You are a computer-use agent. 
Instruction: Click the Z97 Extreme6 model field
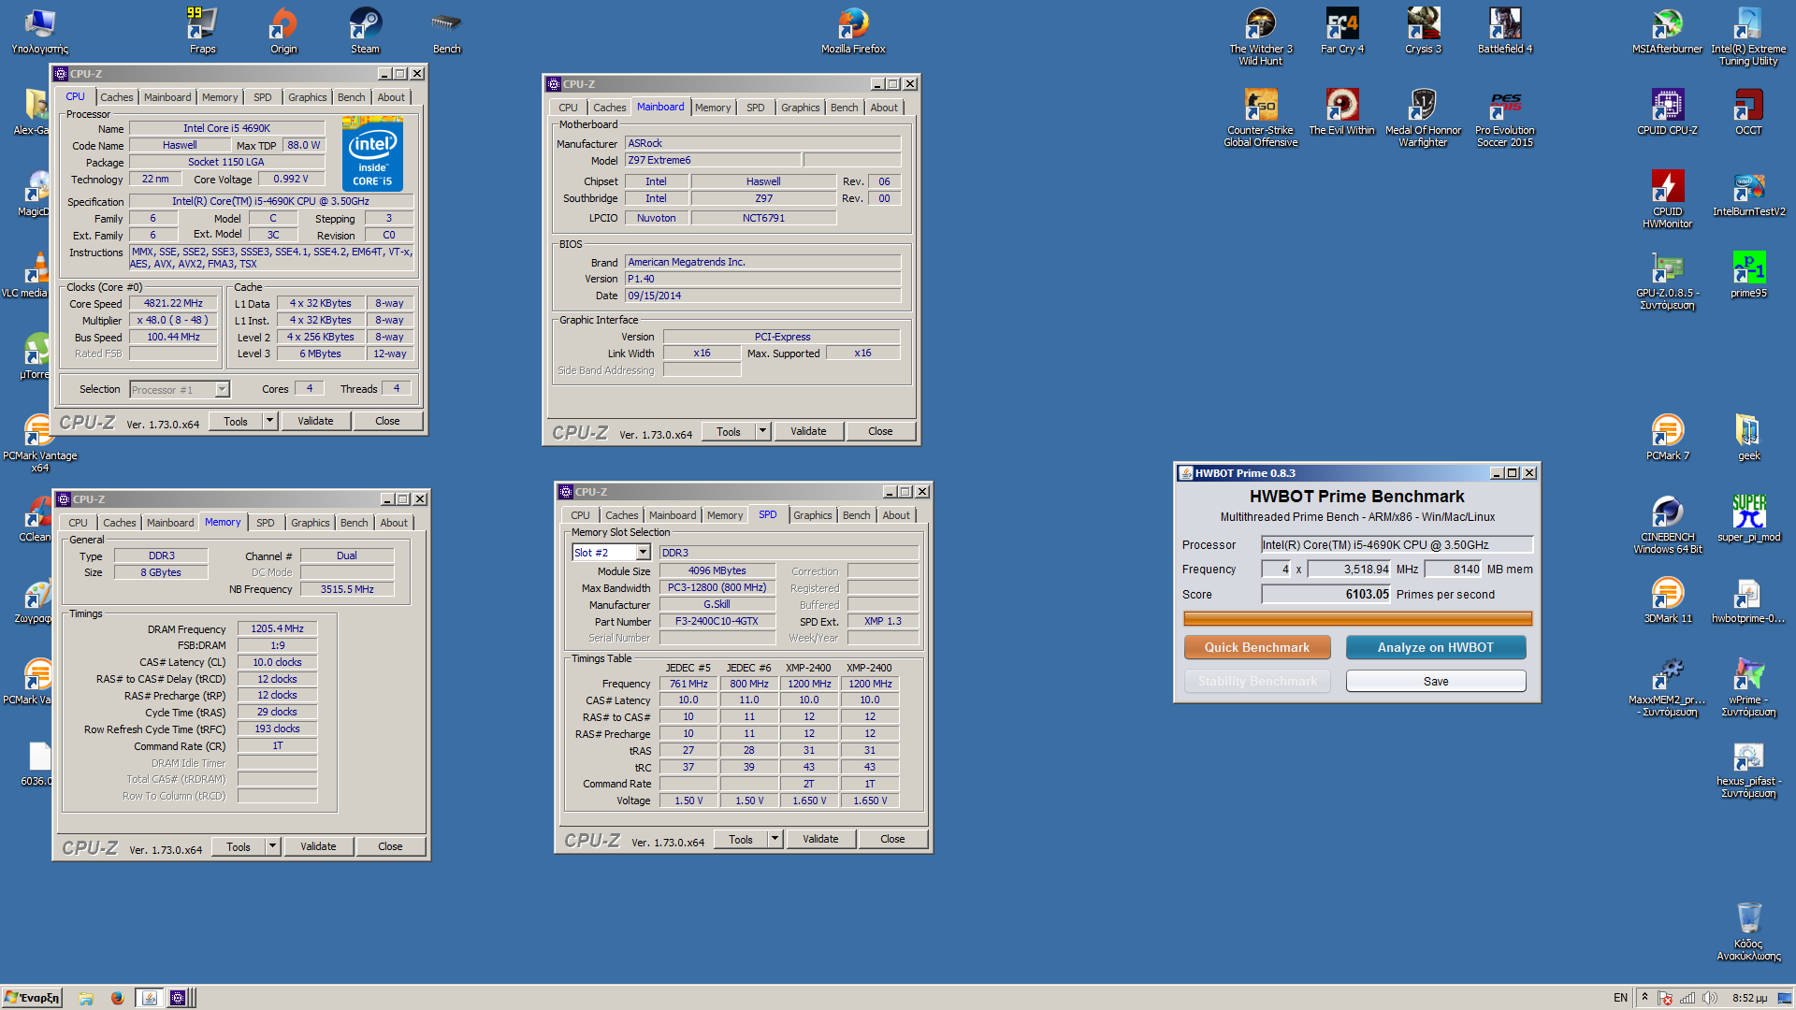click(712, 160)
